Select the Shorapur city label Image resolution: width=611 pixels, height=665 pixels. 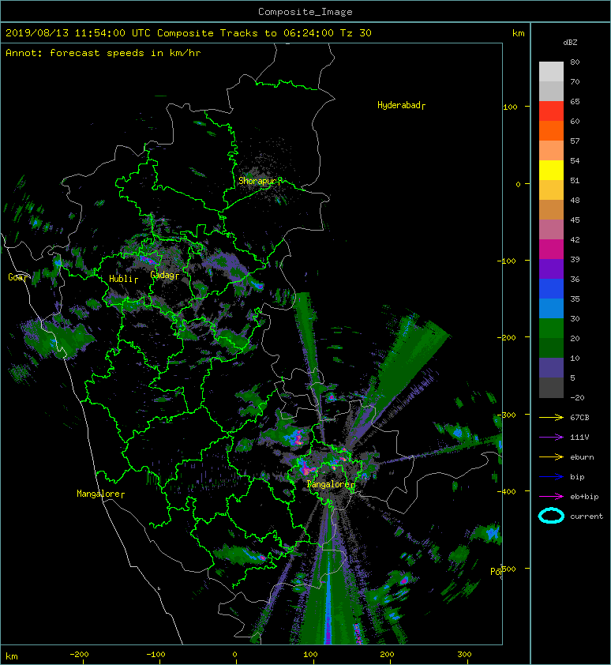pos(260,181)
